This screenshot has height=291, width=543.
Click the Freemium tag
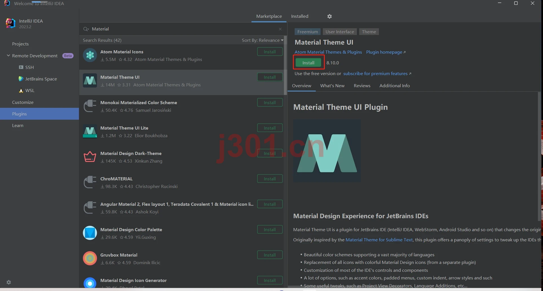pyautogui.click(x=308, y=32)
